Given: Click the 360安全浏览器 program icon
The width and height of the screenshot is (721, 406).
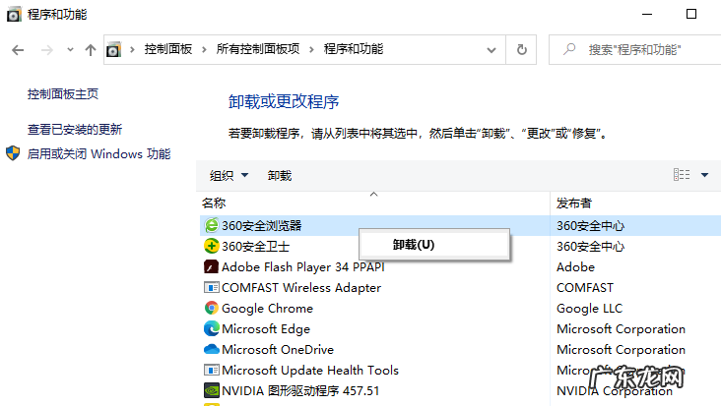Looking at the screenshot, I should tap(211, 225).
